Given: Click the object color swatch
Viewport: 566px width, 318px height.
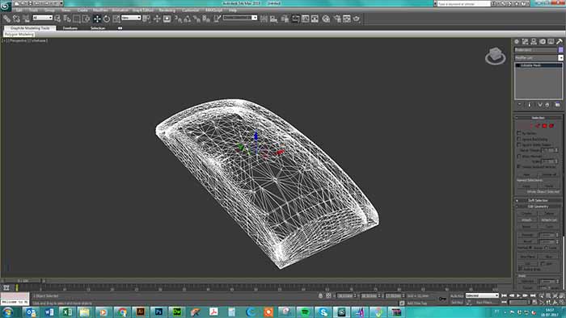Looking at the screenshot, I should 560,50.
